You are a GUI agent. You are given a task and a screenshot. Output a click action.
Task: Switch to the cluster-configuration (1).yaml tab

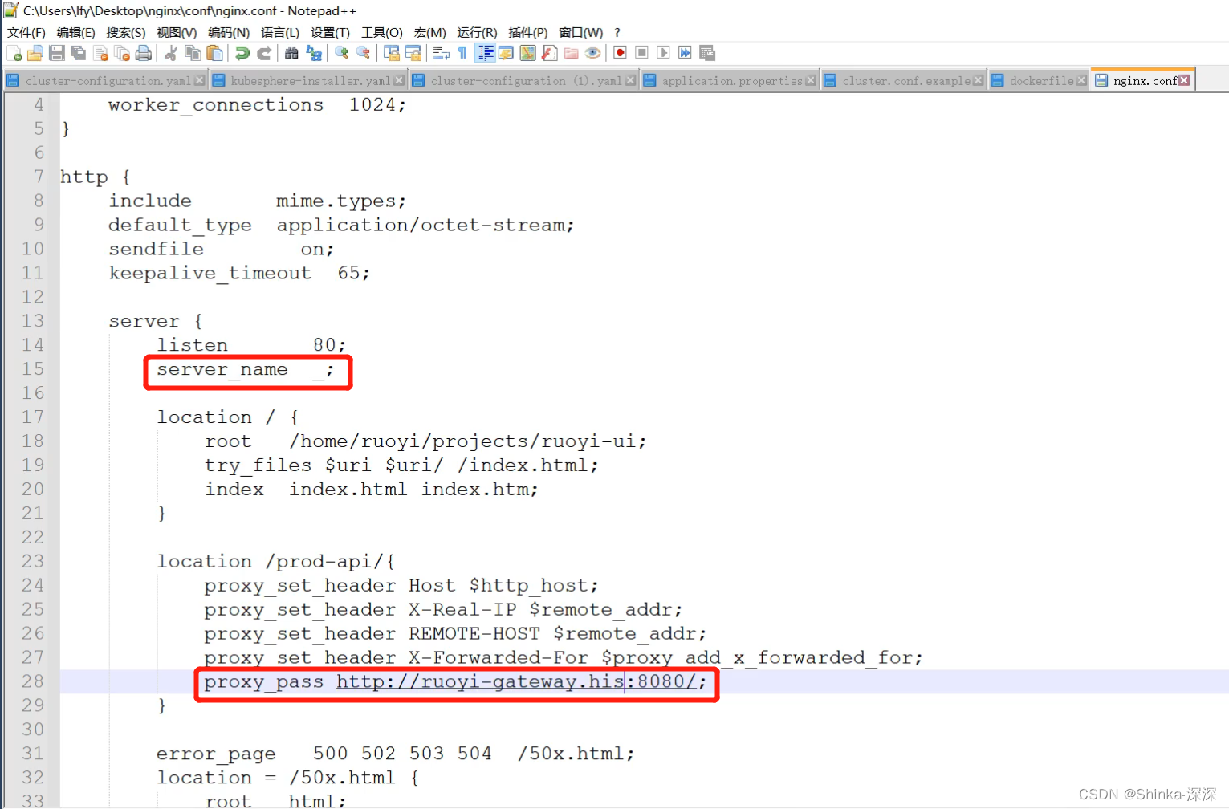pyautogui.click(x=526, y=80)
